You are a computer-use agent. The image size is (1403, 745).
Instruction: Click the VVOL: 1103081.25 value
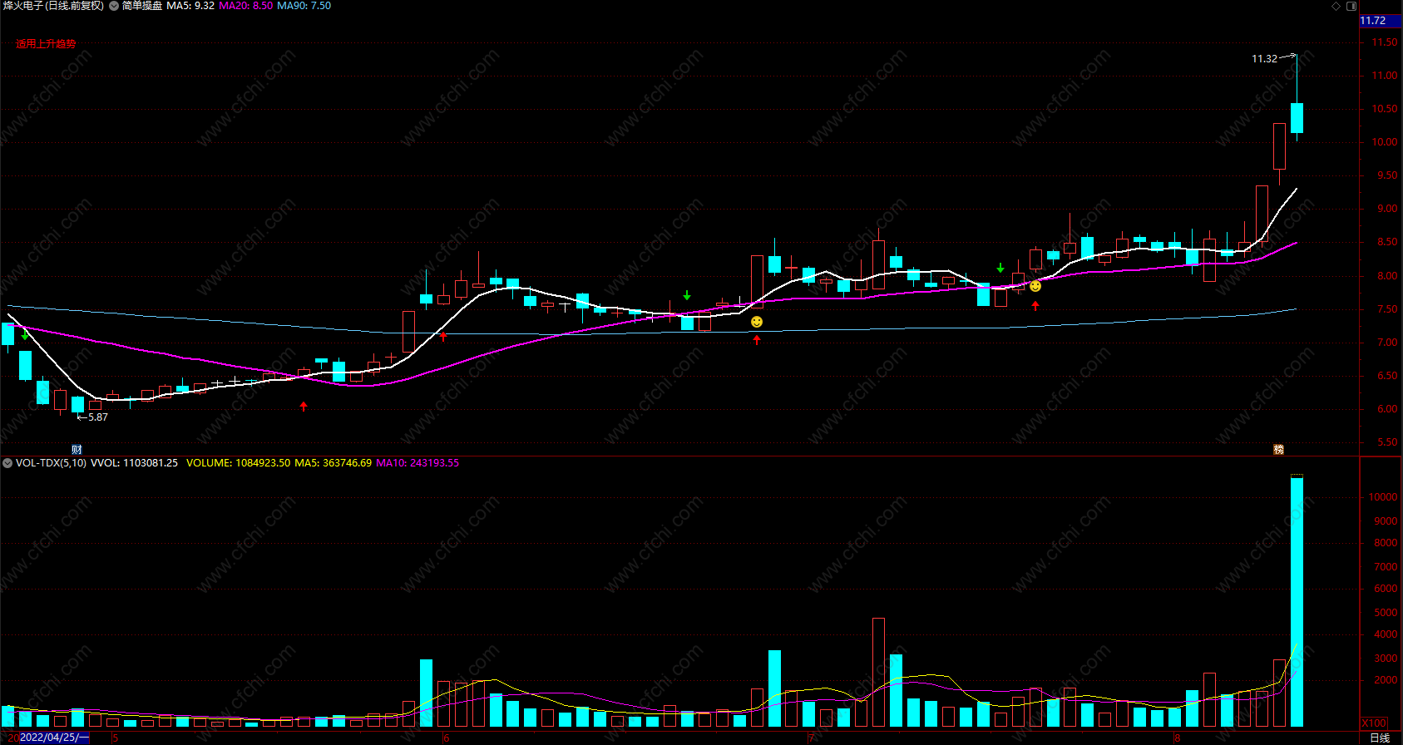(134, 463)
